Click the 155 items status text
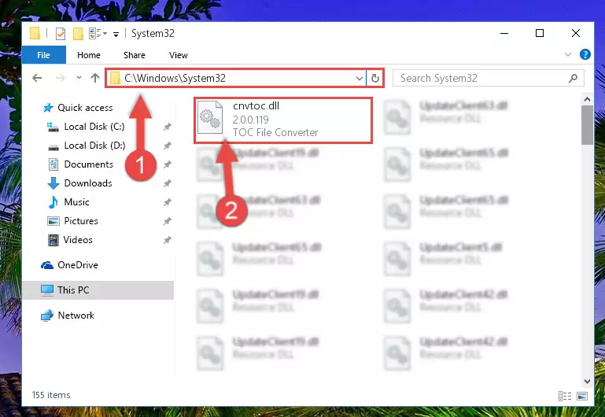Viewport: 605px width, 417px height. point(51,395)
